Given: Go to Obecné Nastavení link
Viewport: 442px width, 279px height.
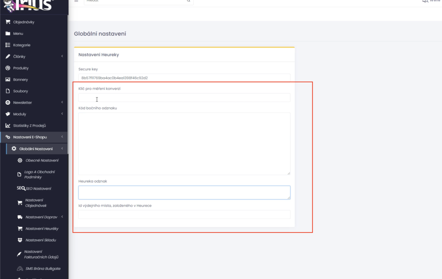Looking at the screenshot, I should [42, 160].
